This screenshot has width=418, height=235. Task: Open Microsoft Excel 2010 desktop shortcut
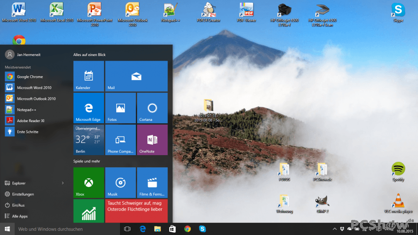(x=56, y=13)
